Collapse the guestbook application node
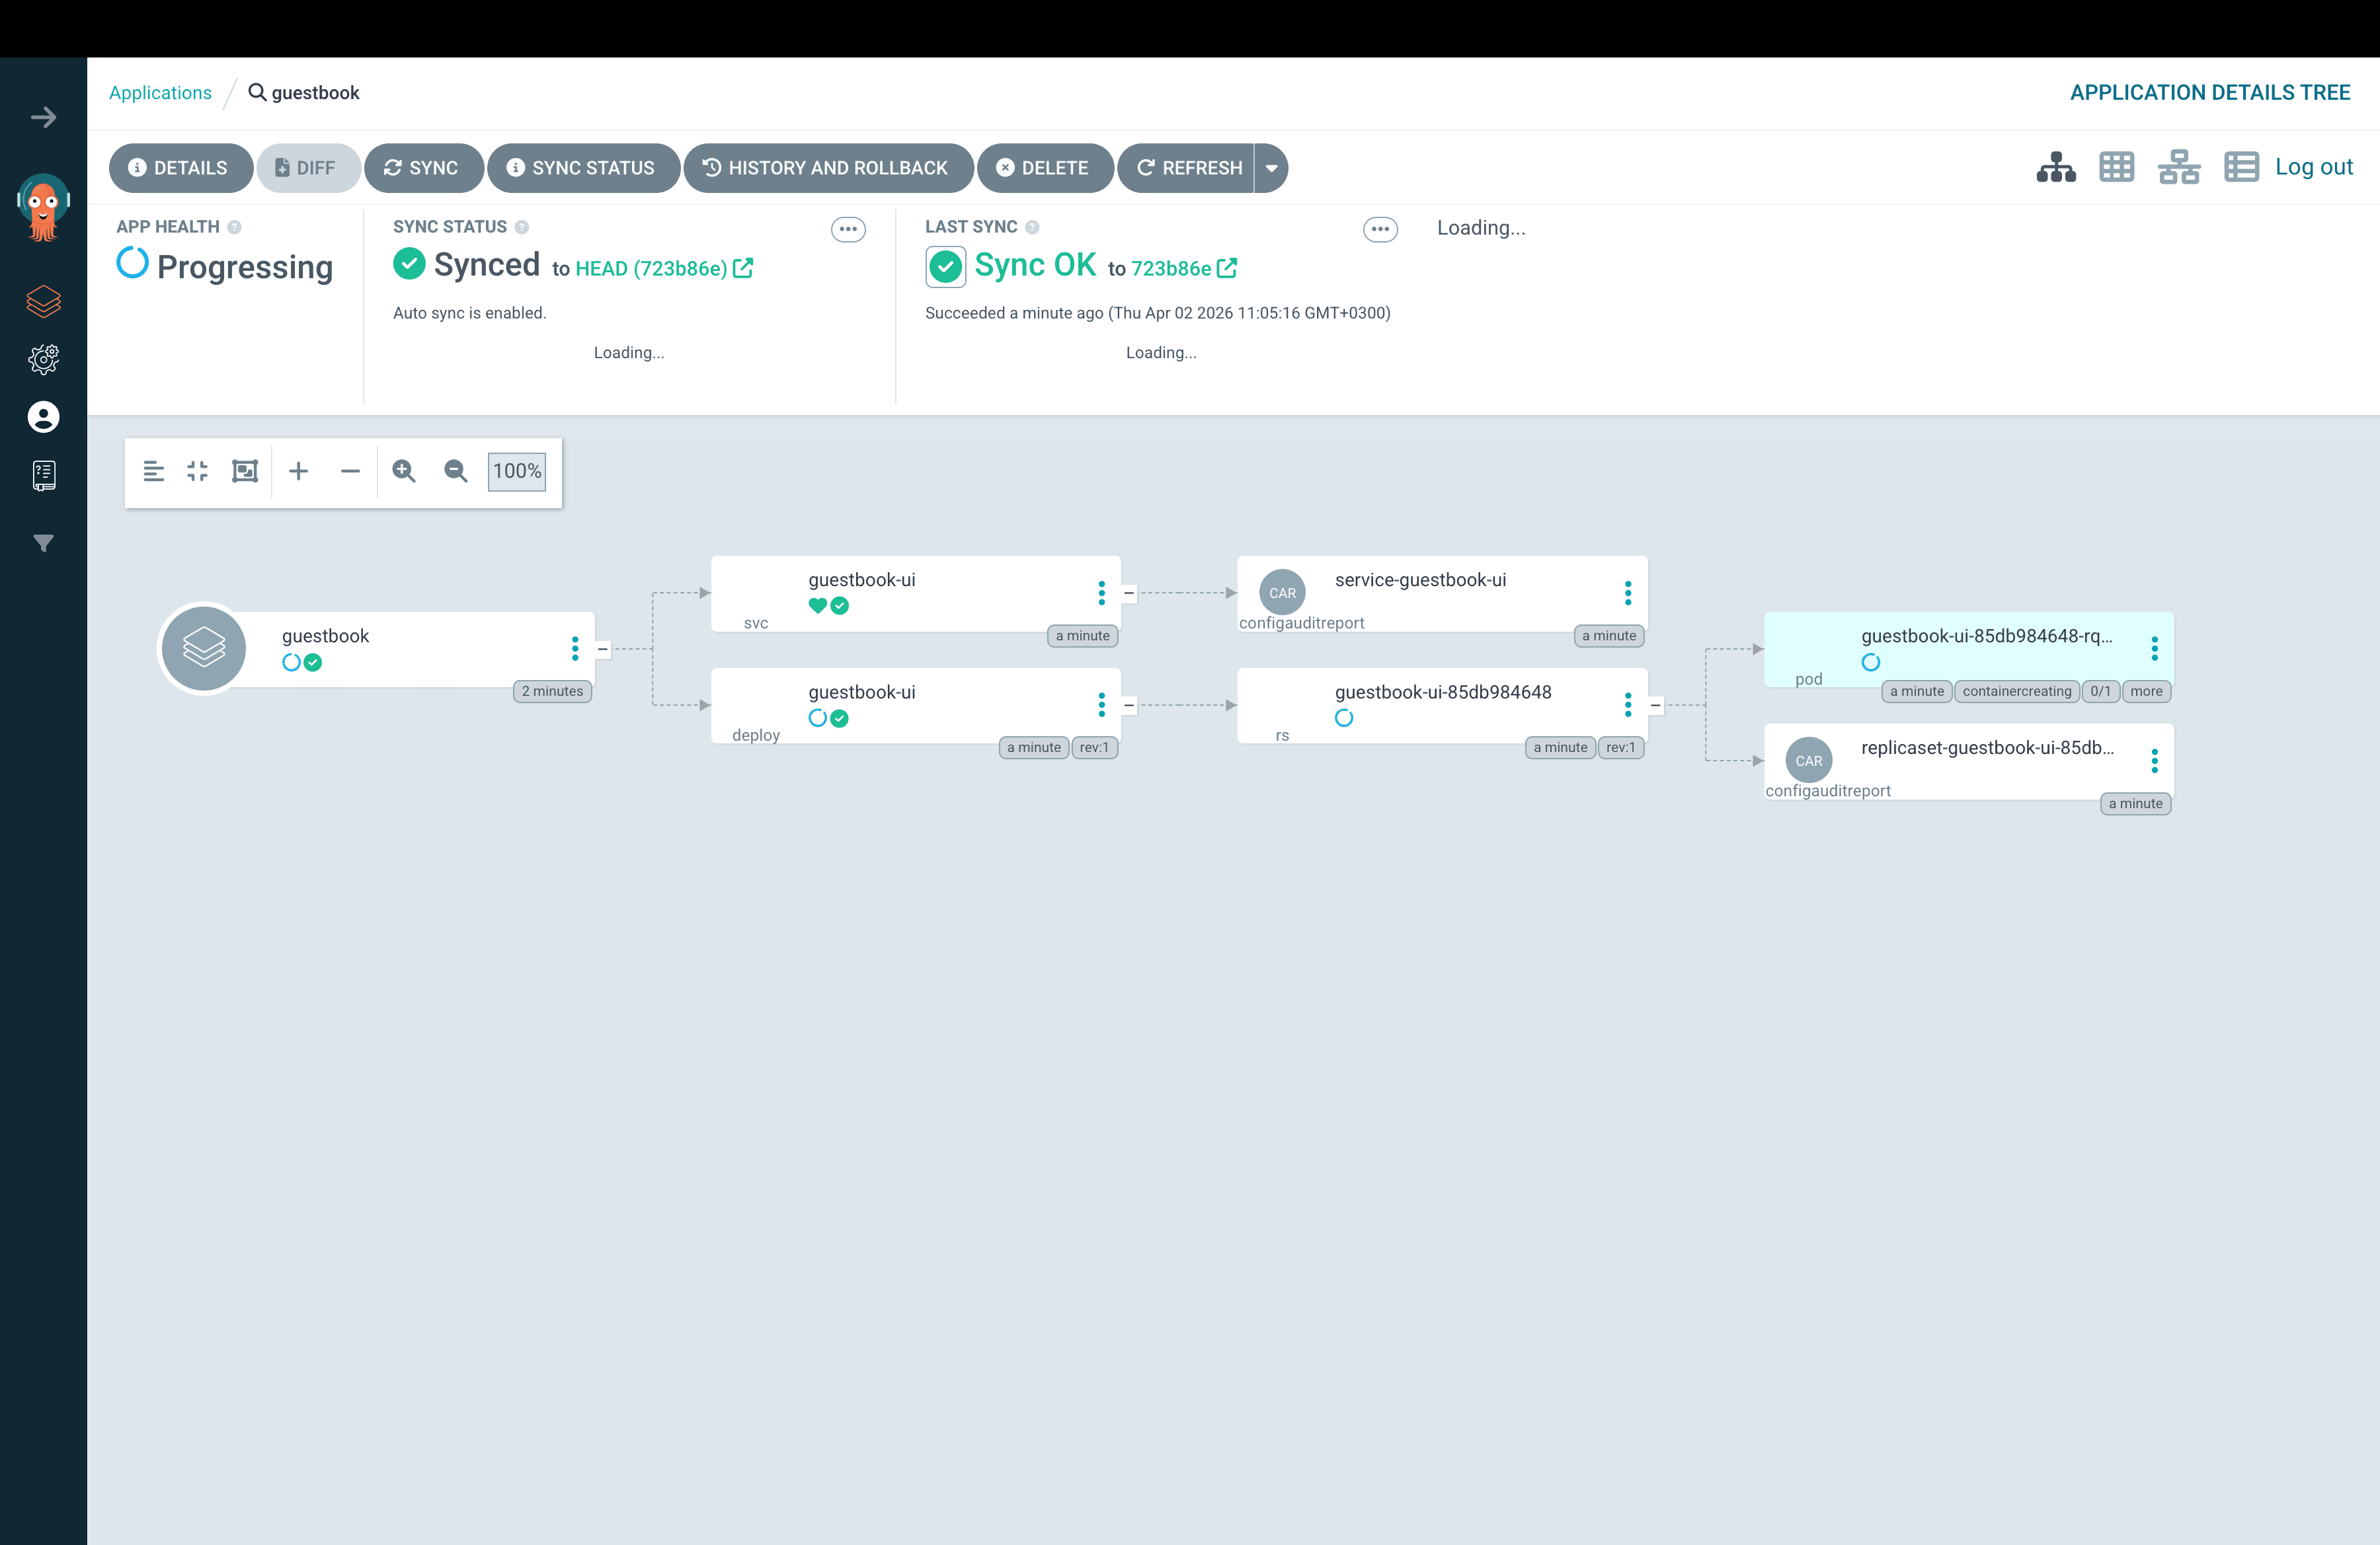 point(602,648)
